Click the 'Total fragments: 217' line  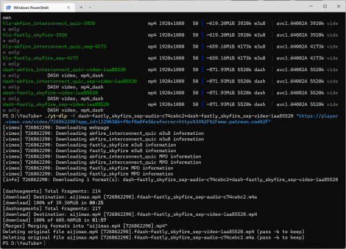click(52, 208)
